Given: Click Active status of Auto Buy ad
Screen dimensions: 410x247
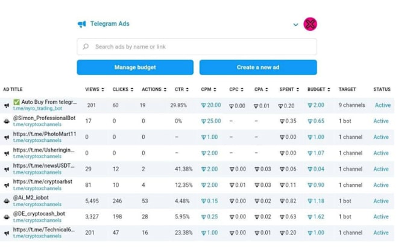Looking at the screenshot, I should [383, 105].
